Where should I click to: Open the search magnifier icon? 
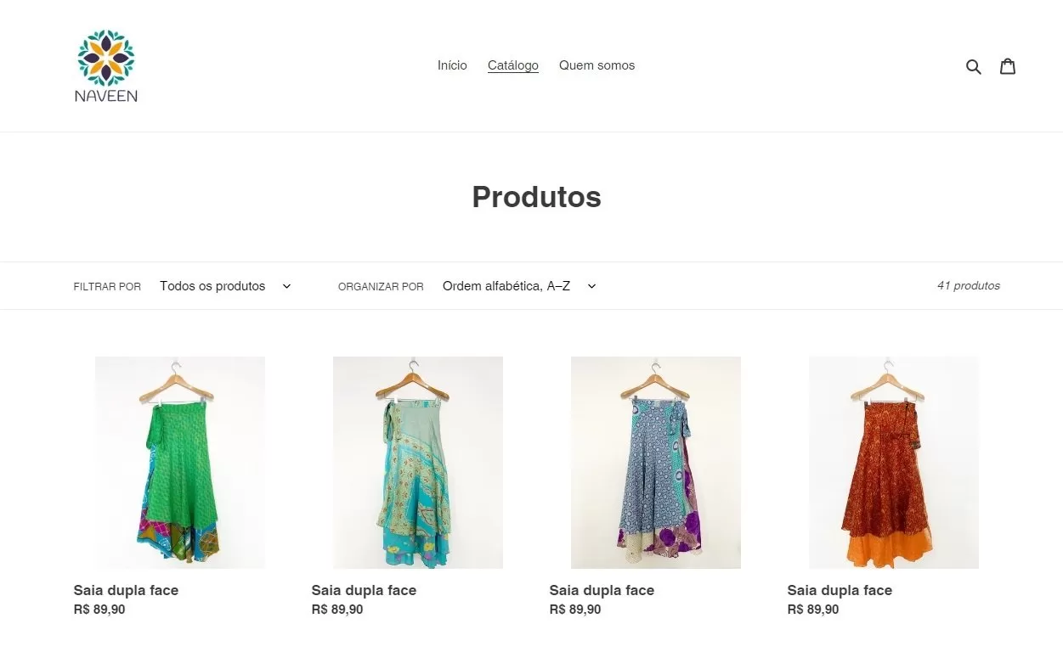pos(974,66)
